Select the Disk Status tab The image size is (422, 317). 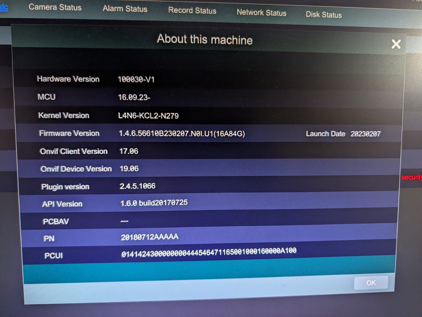pyautogui.click(x=324, y=14)
